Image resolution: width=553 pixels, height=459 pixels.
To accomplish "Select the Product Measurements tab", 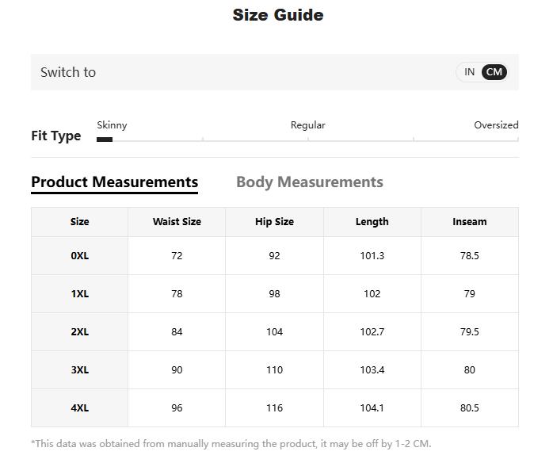I will click(114, 182).
